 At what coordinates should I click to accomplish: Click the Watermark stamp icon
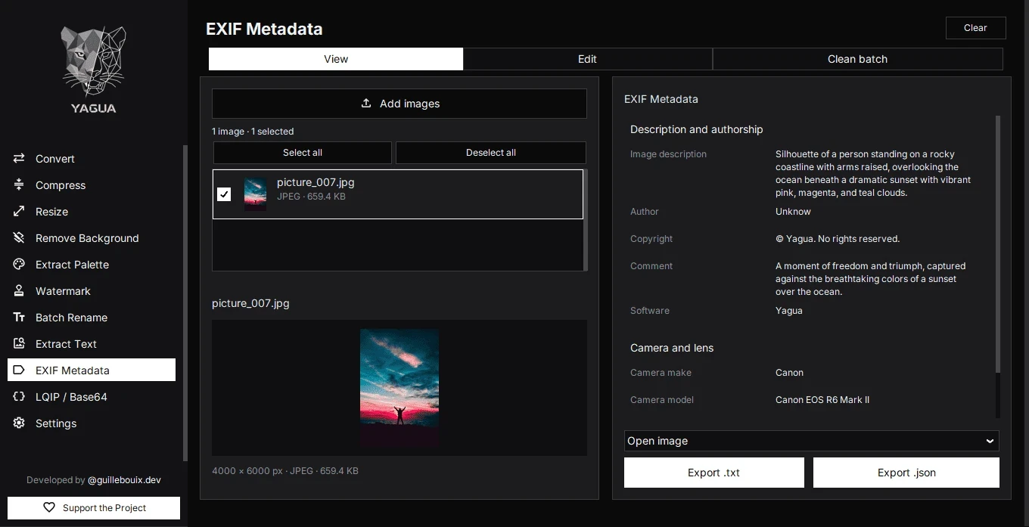pyautogui.click(x=19, y=291)
